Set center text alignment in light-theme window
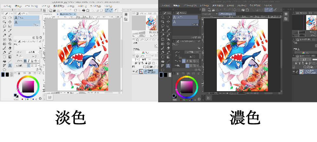Viewport: 317px width, 142px height. coord(32,66)
